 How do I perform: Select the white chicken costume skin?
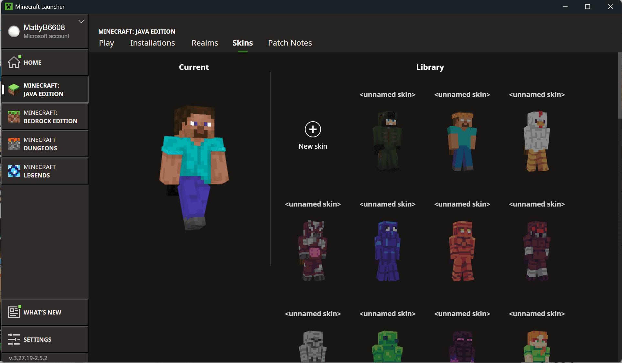point(537,141)
